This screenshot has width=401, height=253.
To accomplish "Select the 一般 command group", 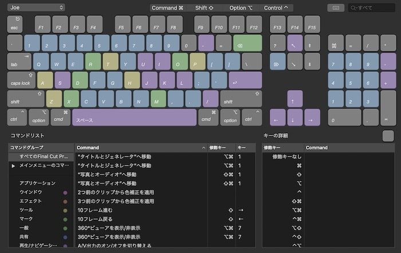I will click(41, 228).
